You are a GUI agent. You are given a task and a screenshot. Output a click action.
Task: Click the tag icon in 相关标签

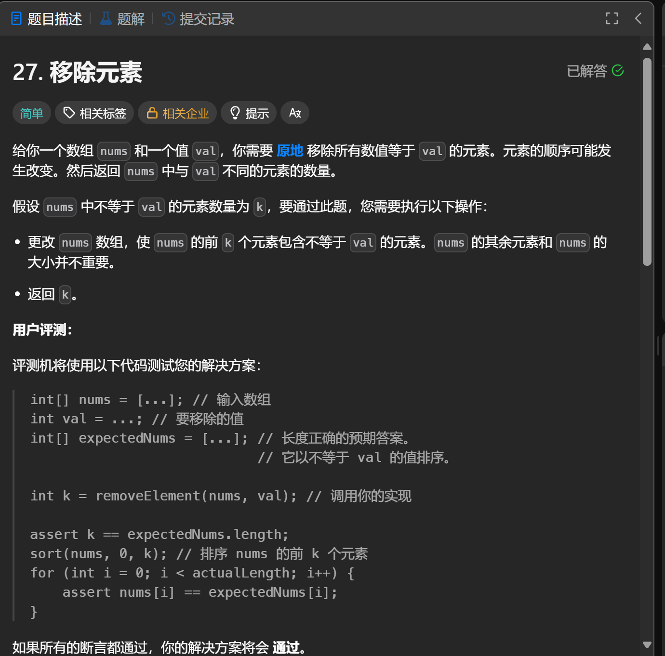tap(69, 113)
